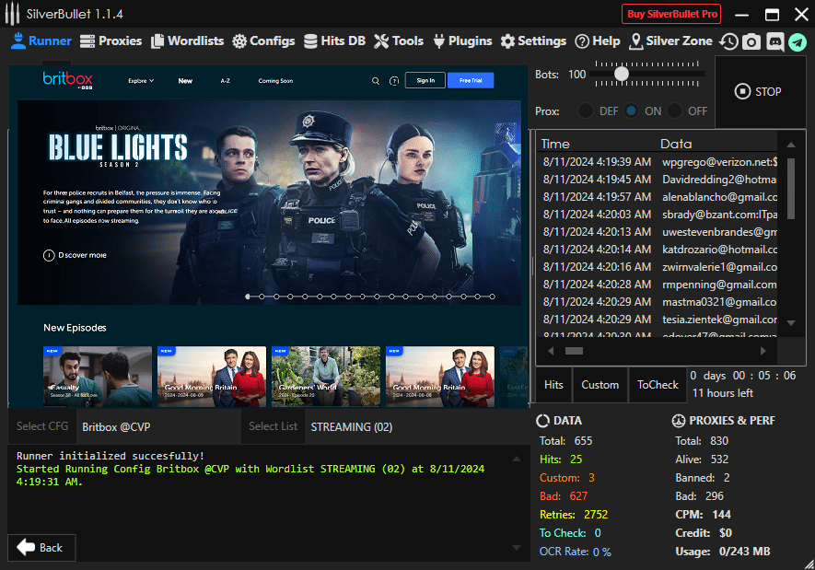Open the Britbox New link
815x570 pixels.
(x=185, y=81)
